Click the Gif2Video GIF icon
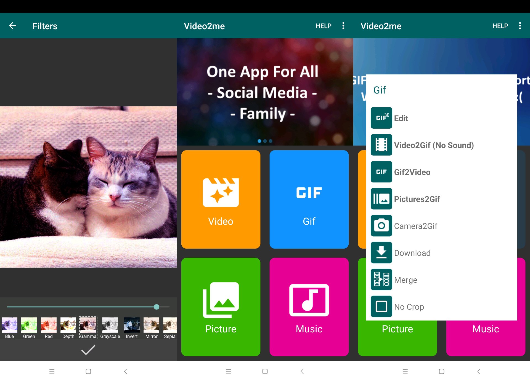 (x=381, y=172)
